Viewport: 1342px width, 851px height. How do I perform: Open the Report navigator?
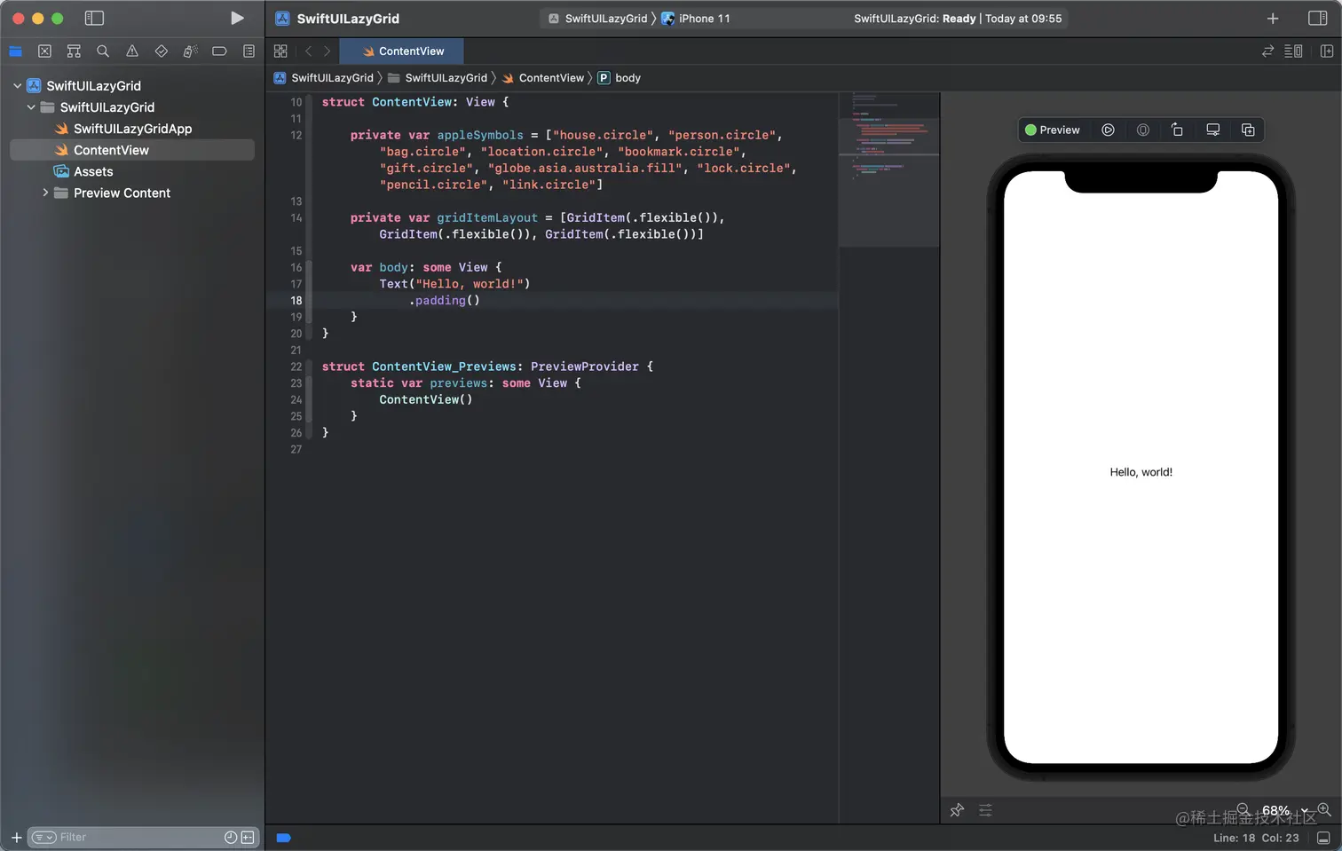click(249, 51)
